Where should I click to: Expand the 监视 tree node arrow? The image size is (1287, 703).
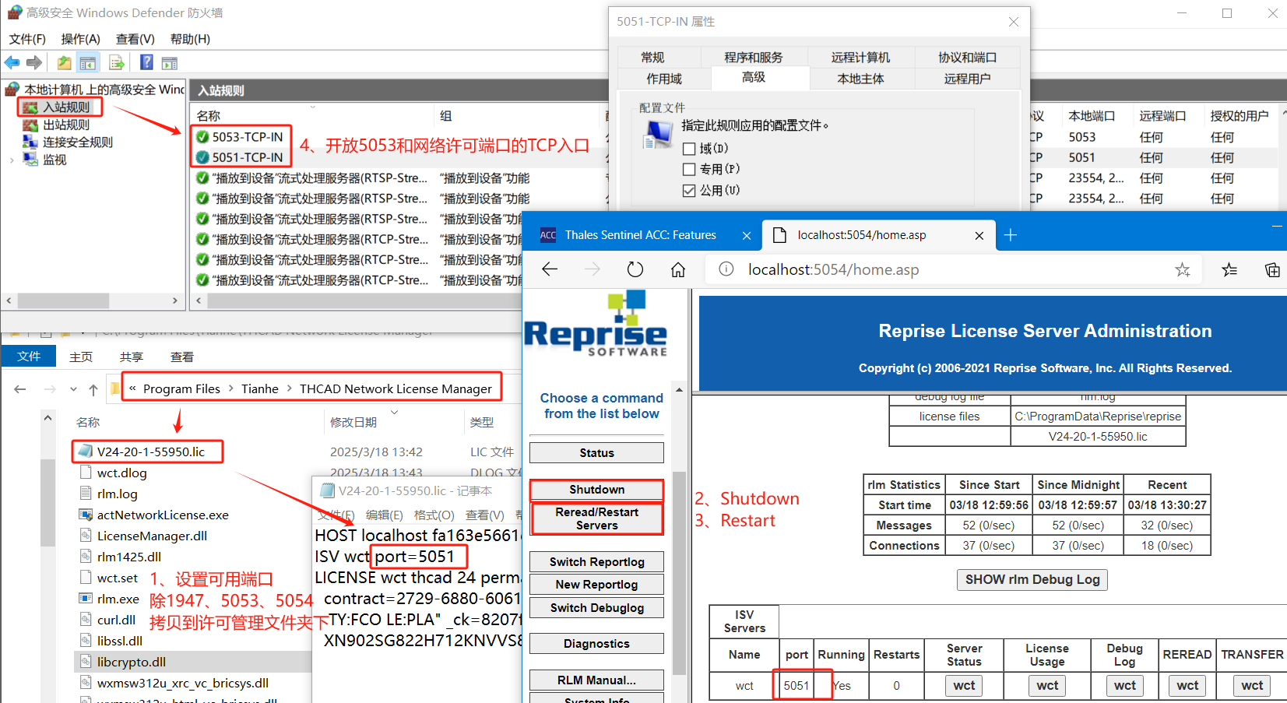[12, 160]
